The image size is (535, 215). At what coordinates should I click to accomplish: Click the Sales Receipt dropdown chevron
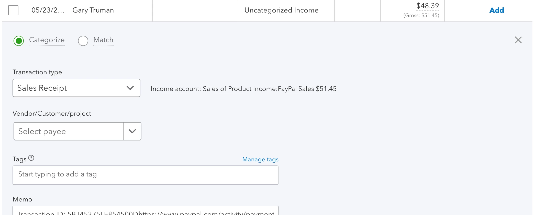(130, 88)
